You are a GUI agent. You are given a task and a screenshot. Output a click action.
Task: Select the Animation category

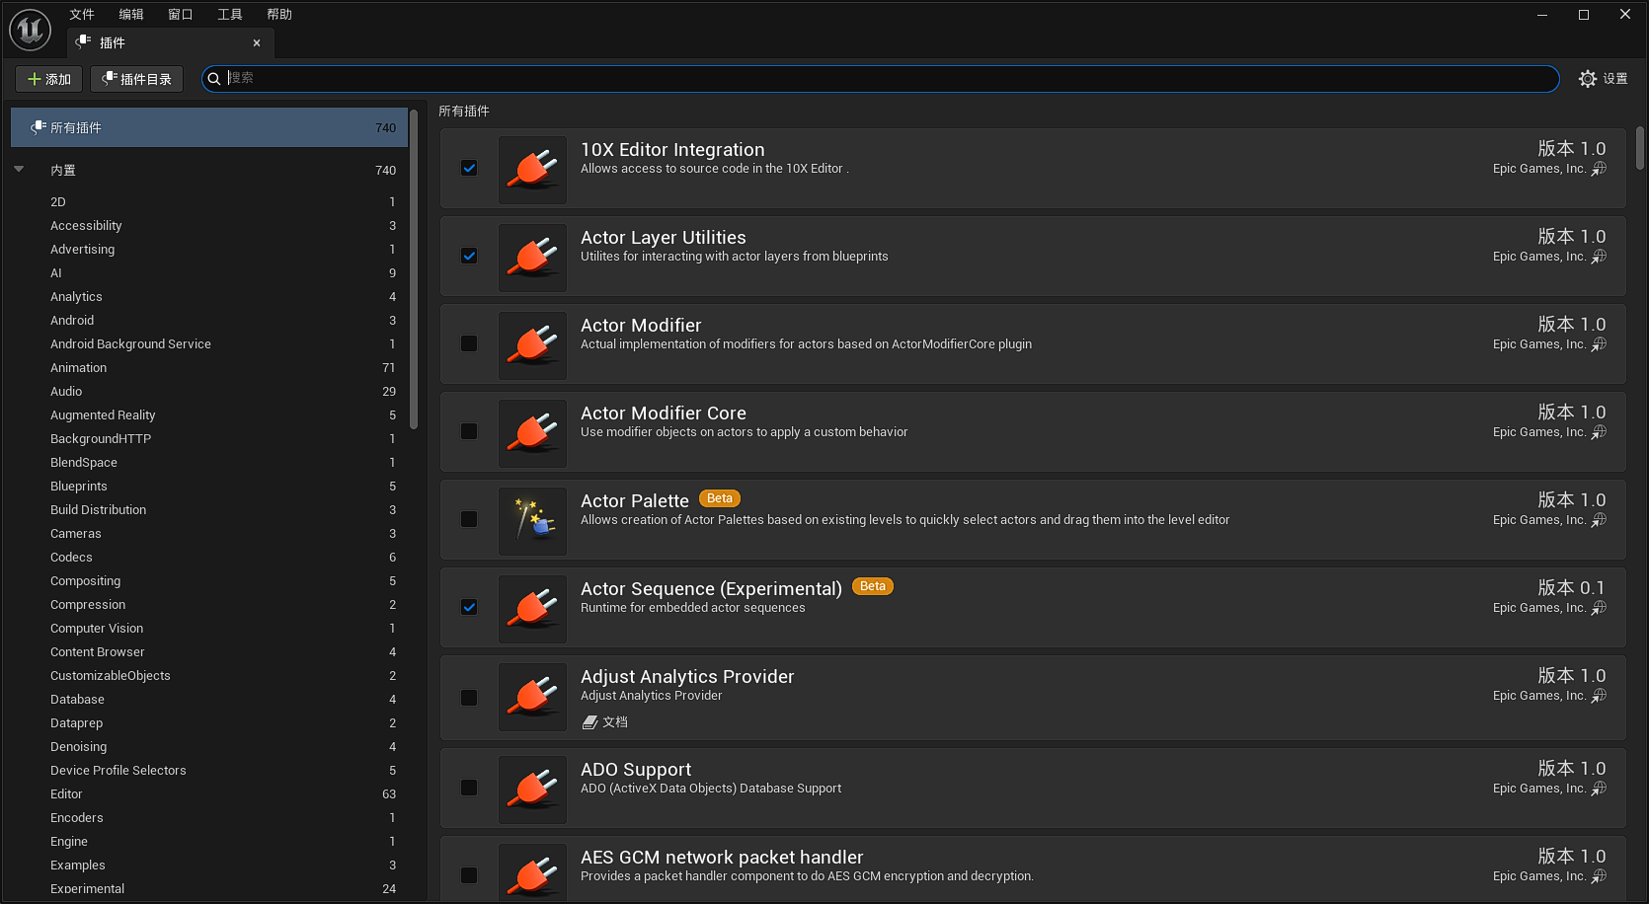(209, 367)
